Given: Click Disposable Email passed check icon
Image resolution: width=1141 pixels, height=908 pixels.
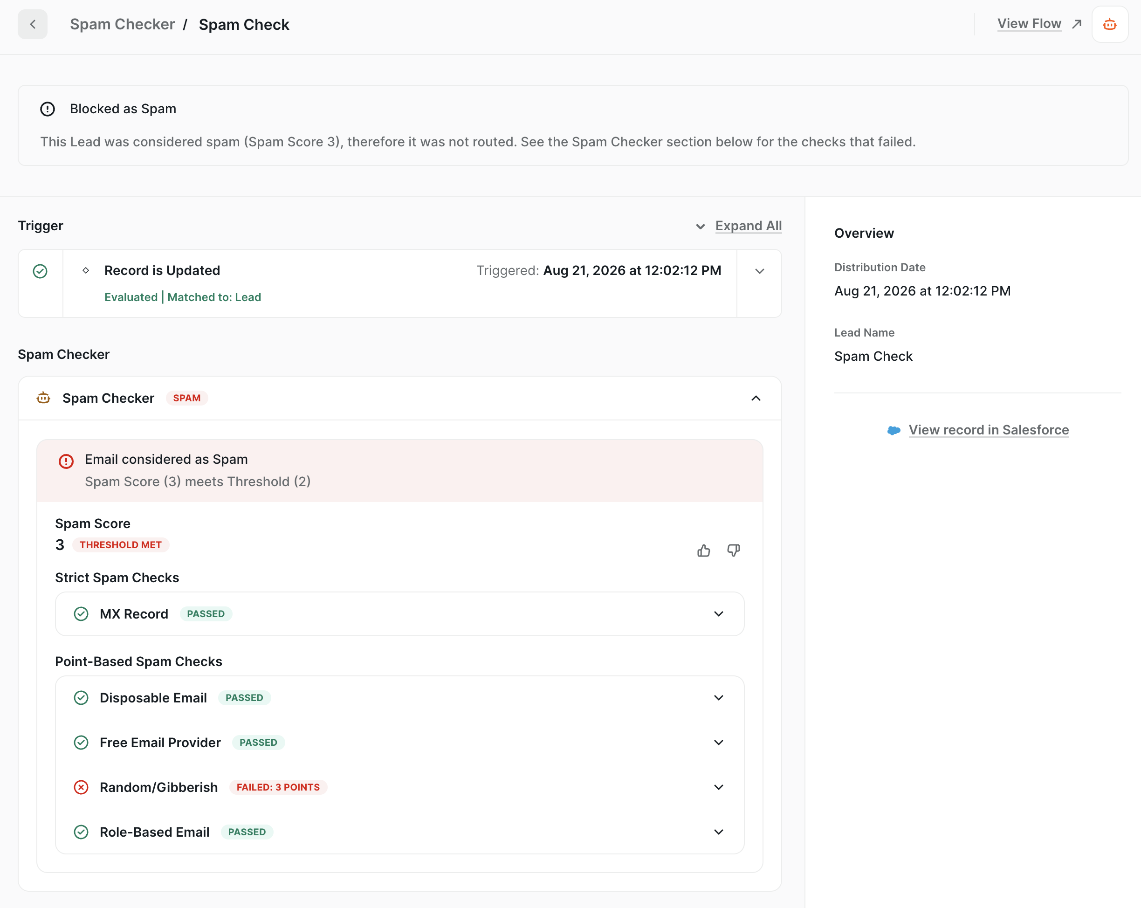Looking at the screenshot, I should pos(81,698).
